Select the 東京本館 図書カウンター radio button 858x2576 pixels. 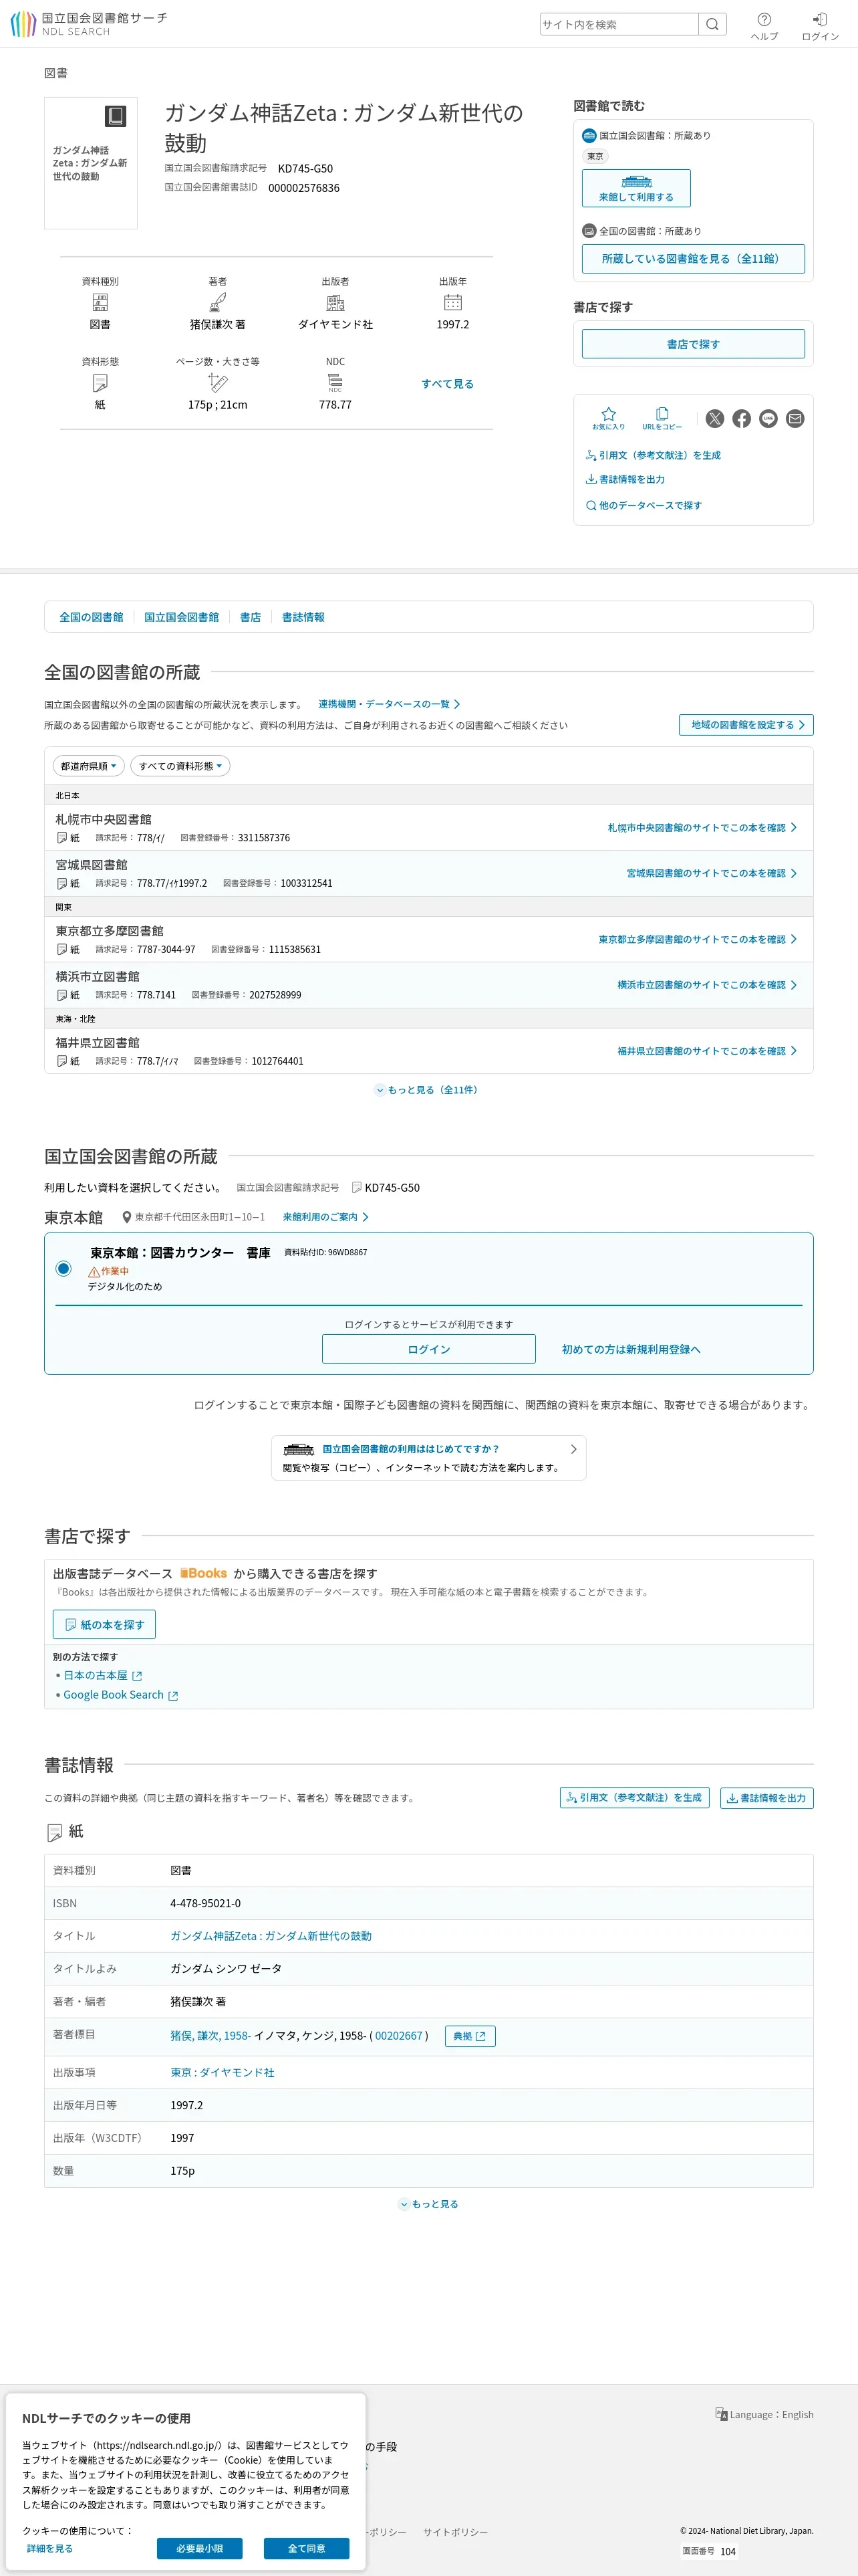(x=64, y=1268)
